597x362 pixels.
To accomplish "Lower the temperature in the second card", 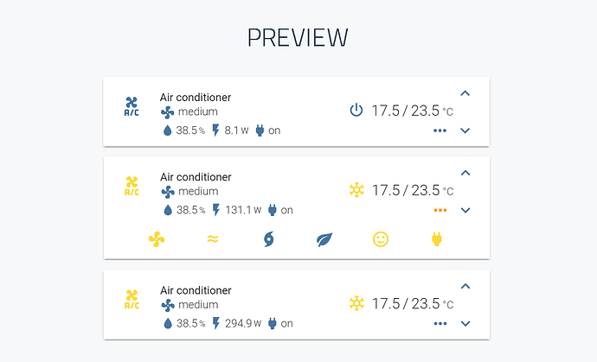I will pyautogui.click(x=465, y=210).
